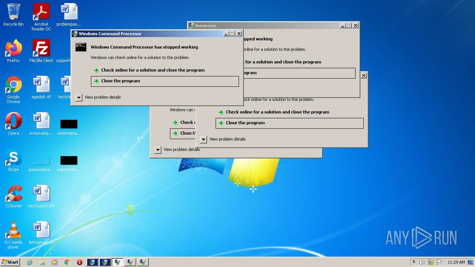The height and width of the screenshot is (267, 475).
Task: Click the taskbar clock showing 11:29 AM
Action: 456,262
